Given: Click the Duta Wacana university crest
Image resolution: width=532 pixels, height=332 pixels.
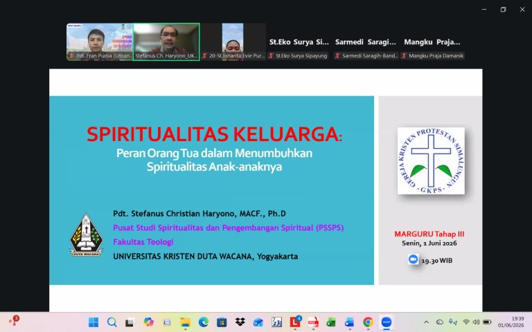Looking at the screenshot, I should (86, 234).
